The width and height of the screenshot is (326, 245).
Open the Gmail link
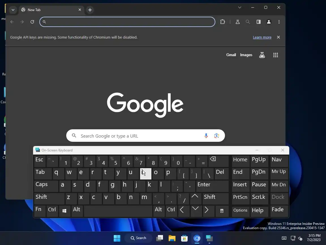coord(231,55)
